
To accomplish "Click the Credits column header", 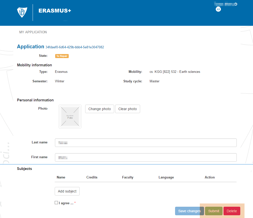I will pos(92,177).
